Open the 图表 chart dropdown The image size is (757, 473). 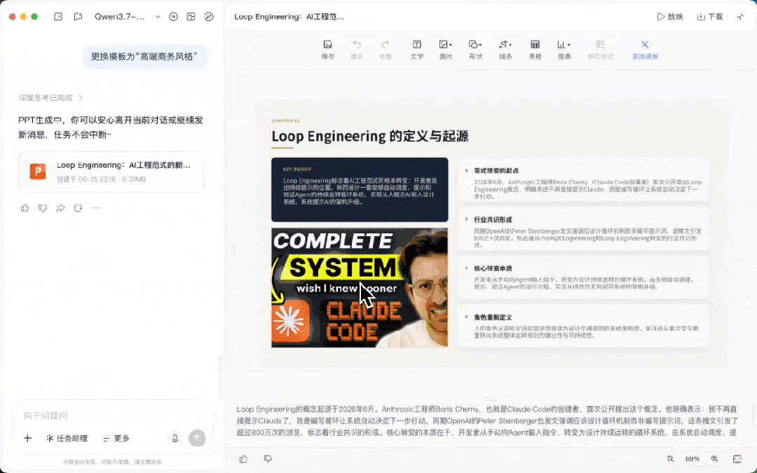(x=564, y=50)
